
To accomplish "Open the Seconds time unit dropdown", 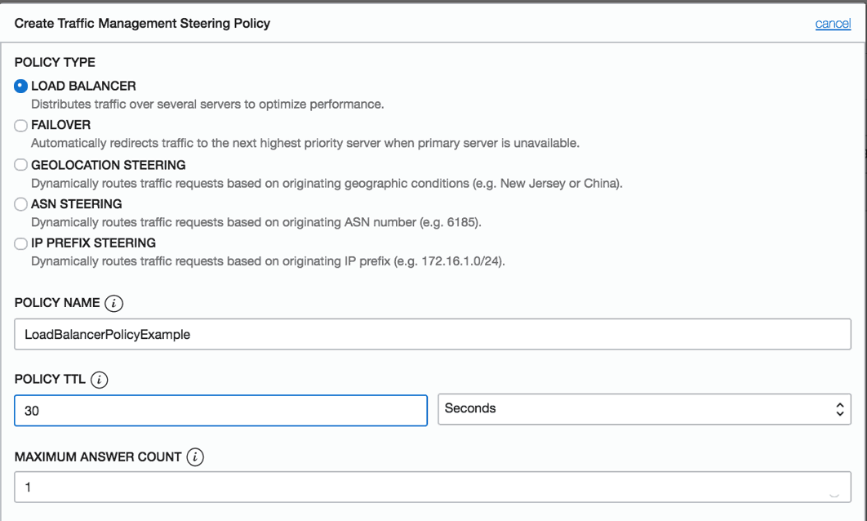I will click(645, 409).
